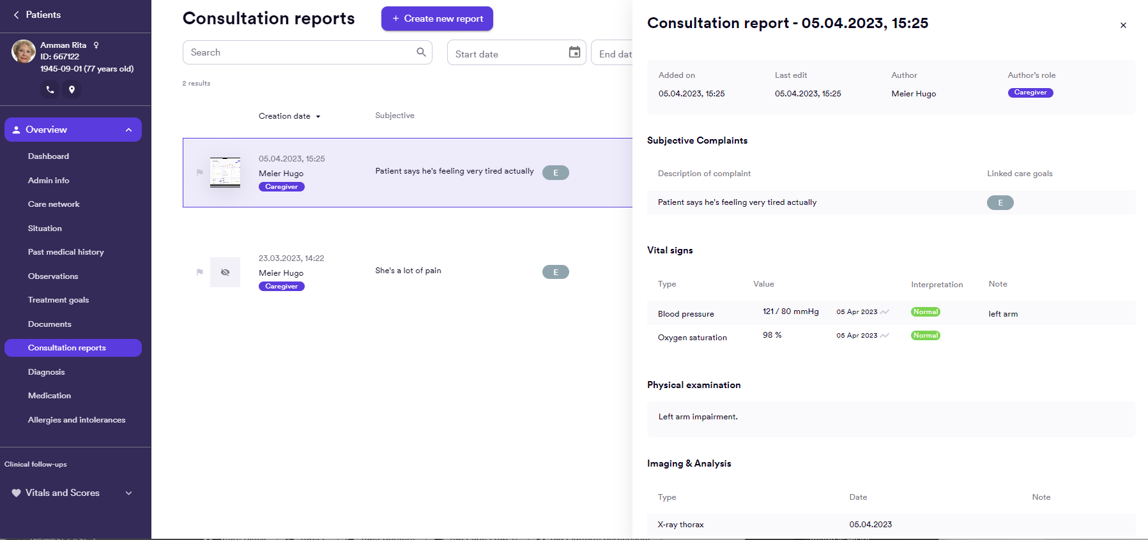The image size is (1148, 540).
Task: Toggle the hidden eye icon on 23.03.2023 report
Action: [x=225, y=273]
